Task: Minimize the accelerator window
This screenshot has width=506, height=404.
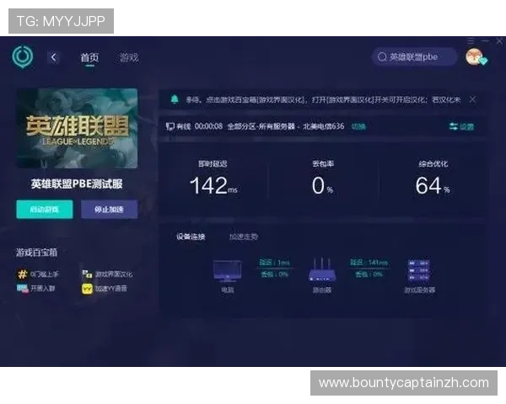Action: pyautogui.click(x=486, y=40)
